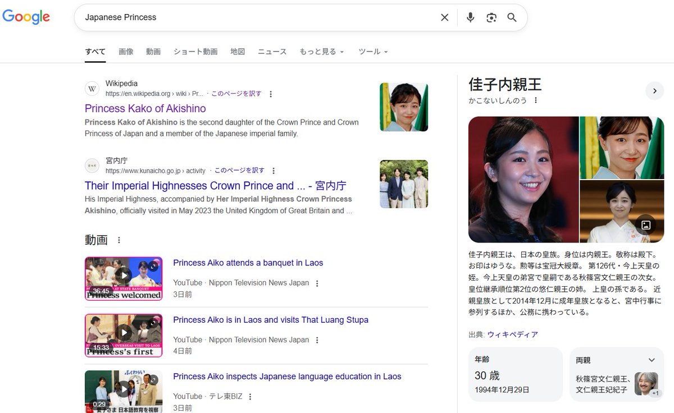Select the すべて tab
Screen dimensions: 674x413
point(95,52)
